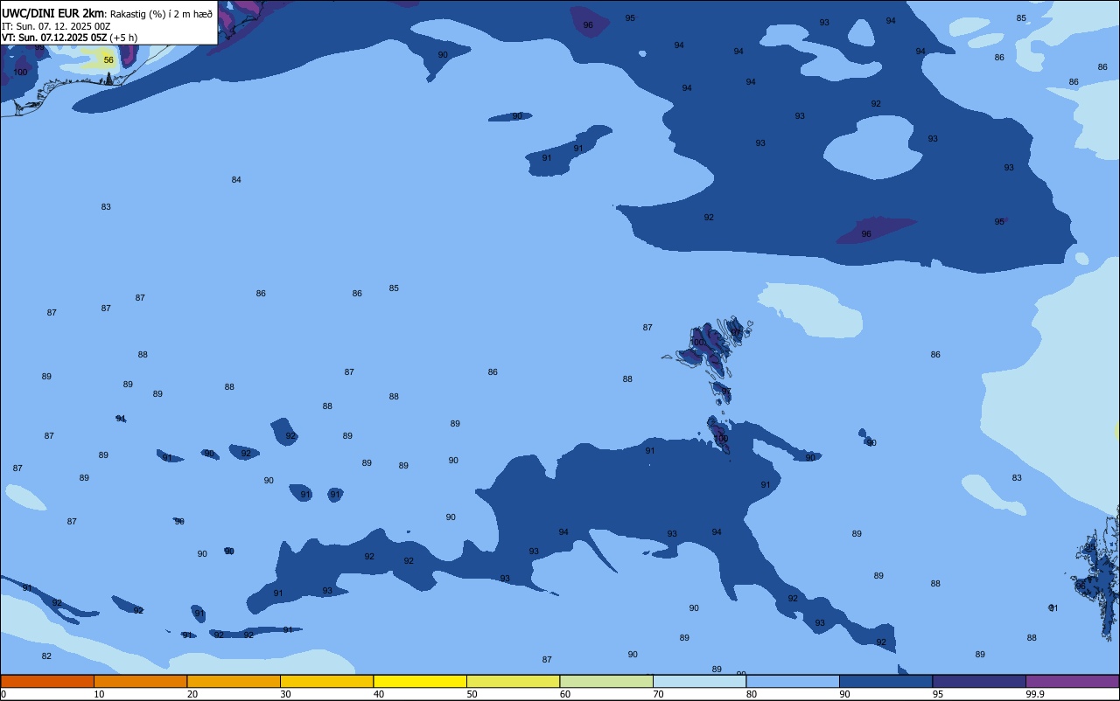The height and width of the screenshot is (701, 1120).
Task: Click the bright yellow 40–50 legend swatch
Action: click(420, 681)
